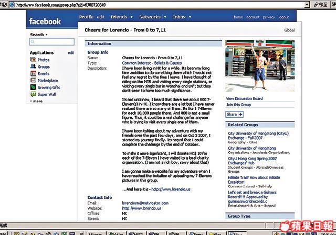Viewport: 336px width, 235px height.
Task: Click inside the Facebook search field
Action: click(52, 42)
